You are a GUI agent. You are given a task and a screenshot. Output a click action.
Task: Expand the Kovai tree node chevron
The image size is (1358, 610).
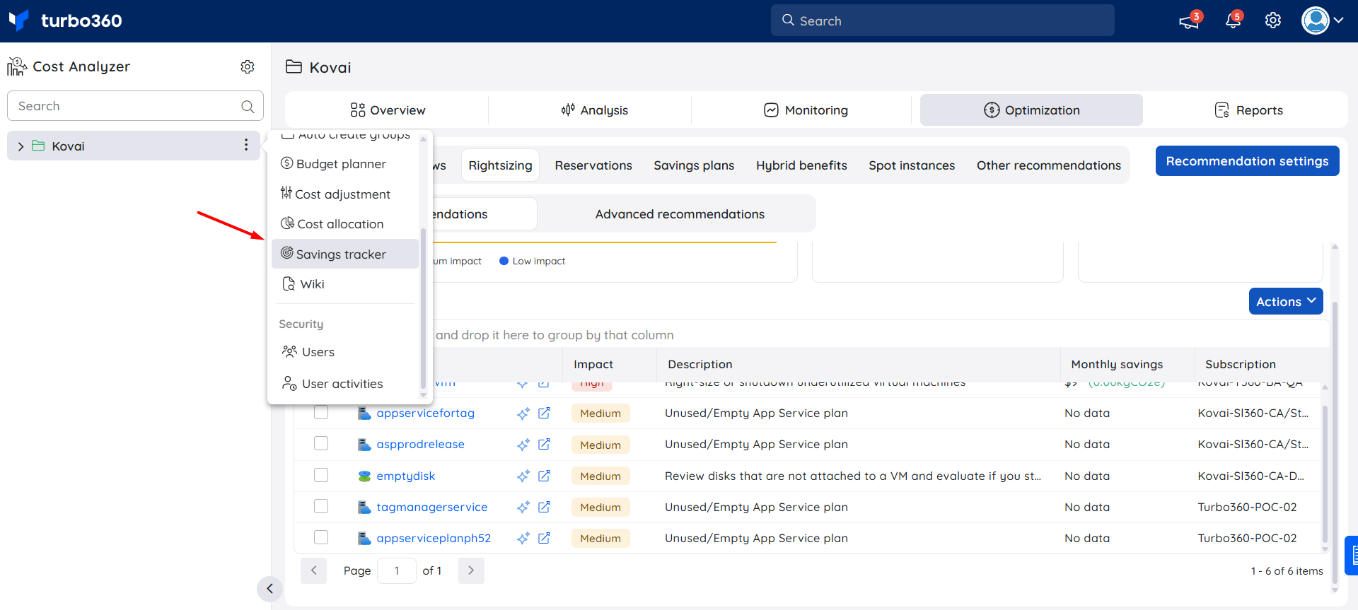[x=21, y=146]
